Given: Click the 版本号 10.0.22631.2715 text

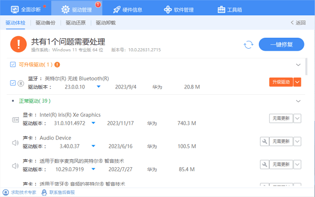Looking at the screenshot, I should [x=136, y=50].
